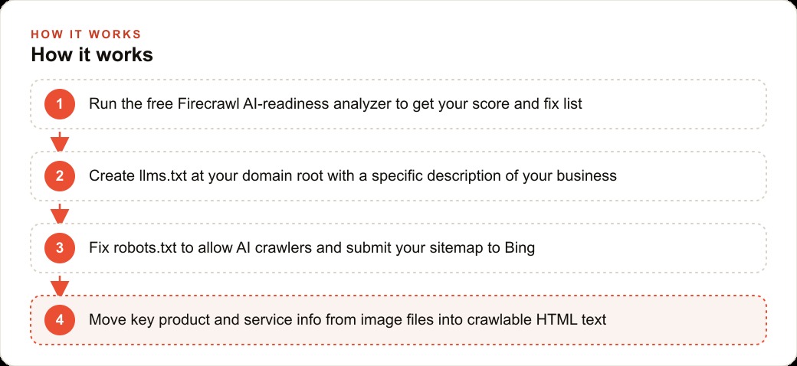
Task: Click the dashed step 1 card
Action: pos(398,104)
